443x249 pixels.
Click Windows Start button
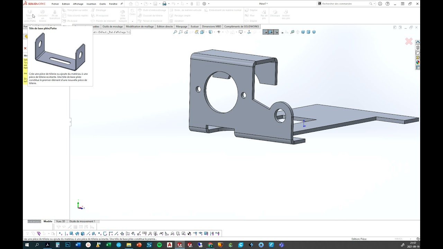pos(27,245)
